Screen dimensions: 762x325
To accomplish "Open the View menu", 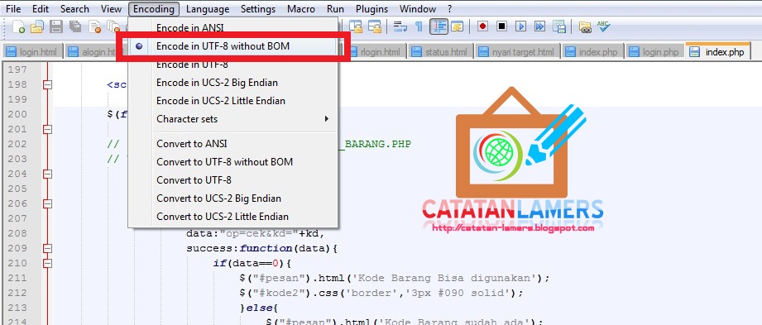I will coord(112,9).
